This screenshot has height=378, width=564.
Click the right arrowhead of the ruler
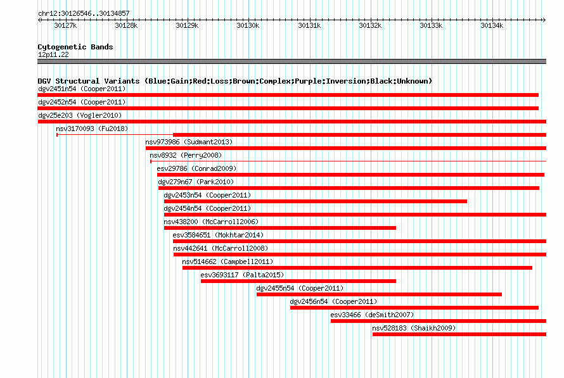(544, 20)
